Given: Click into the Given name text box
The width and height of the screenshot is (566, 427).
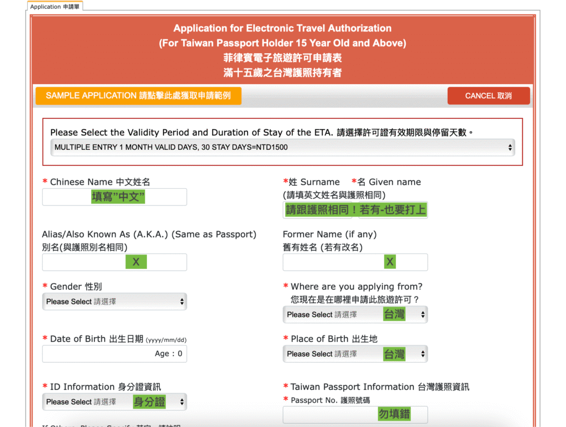Looking at the screenshot, I should coord(393,210).
